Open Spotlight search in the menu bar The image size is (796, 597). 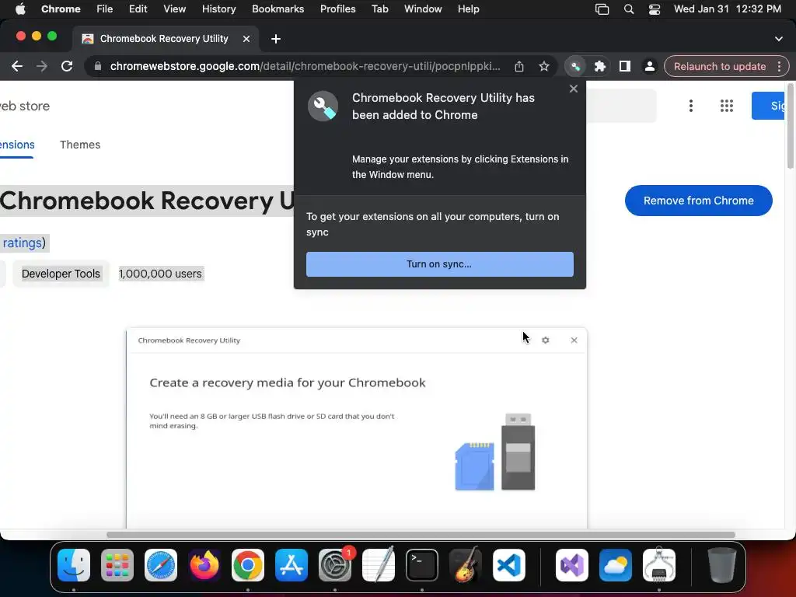click(x=629, y=9)
